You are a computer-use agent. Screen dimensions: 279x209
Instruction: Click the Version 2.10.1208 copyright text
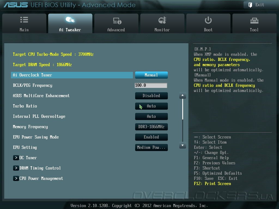[x=139, y=206]
